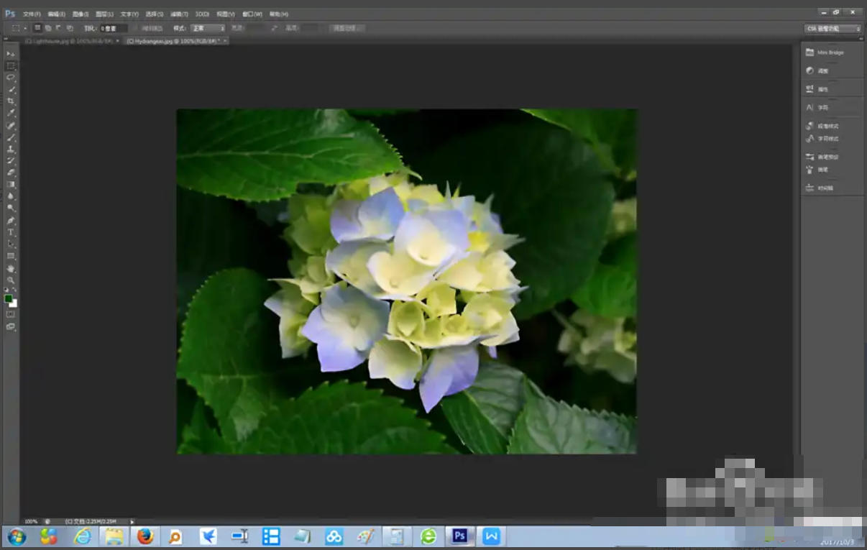
Task: Select the Crop tool
Action: point(10,101)
